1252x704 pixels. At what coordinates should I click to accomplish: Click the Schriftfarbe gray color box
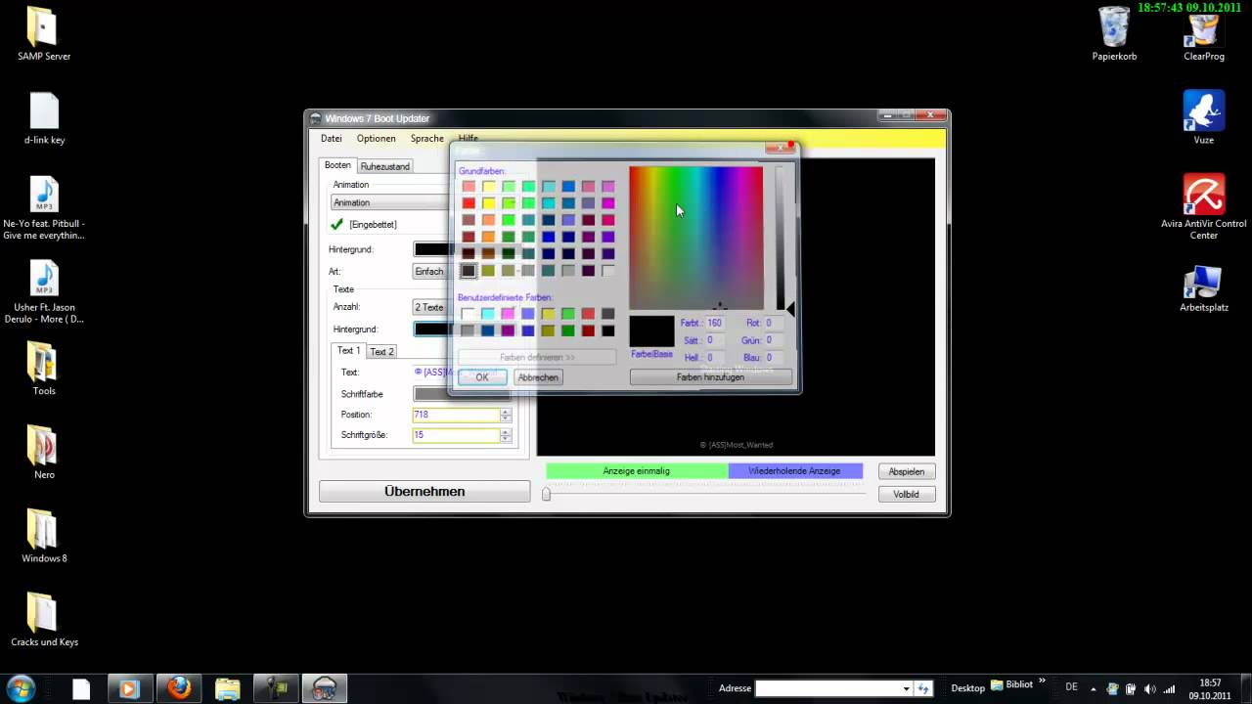click(x=462, y=393)
